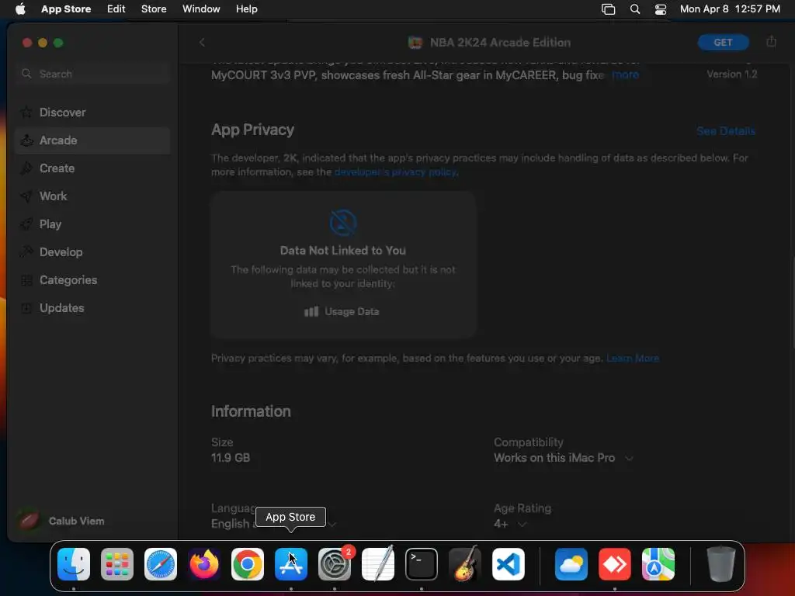The image size is (795, 596).
Task: Open the Window menu
Action: [201, 9]
